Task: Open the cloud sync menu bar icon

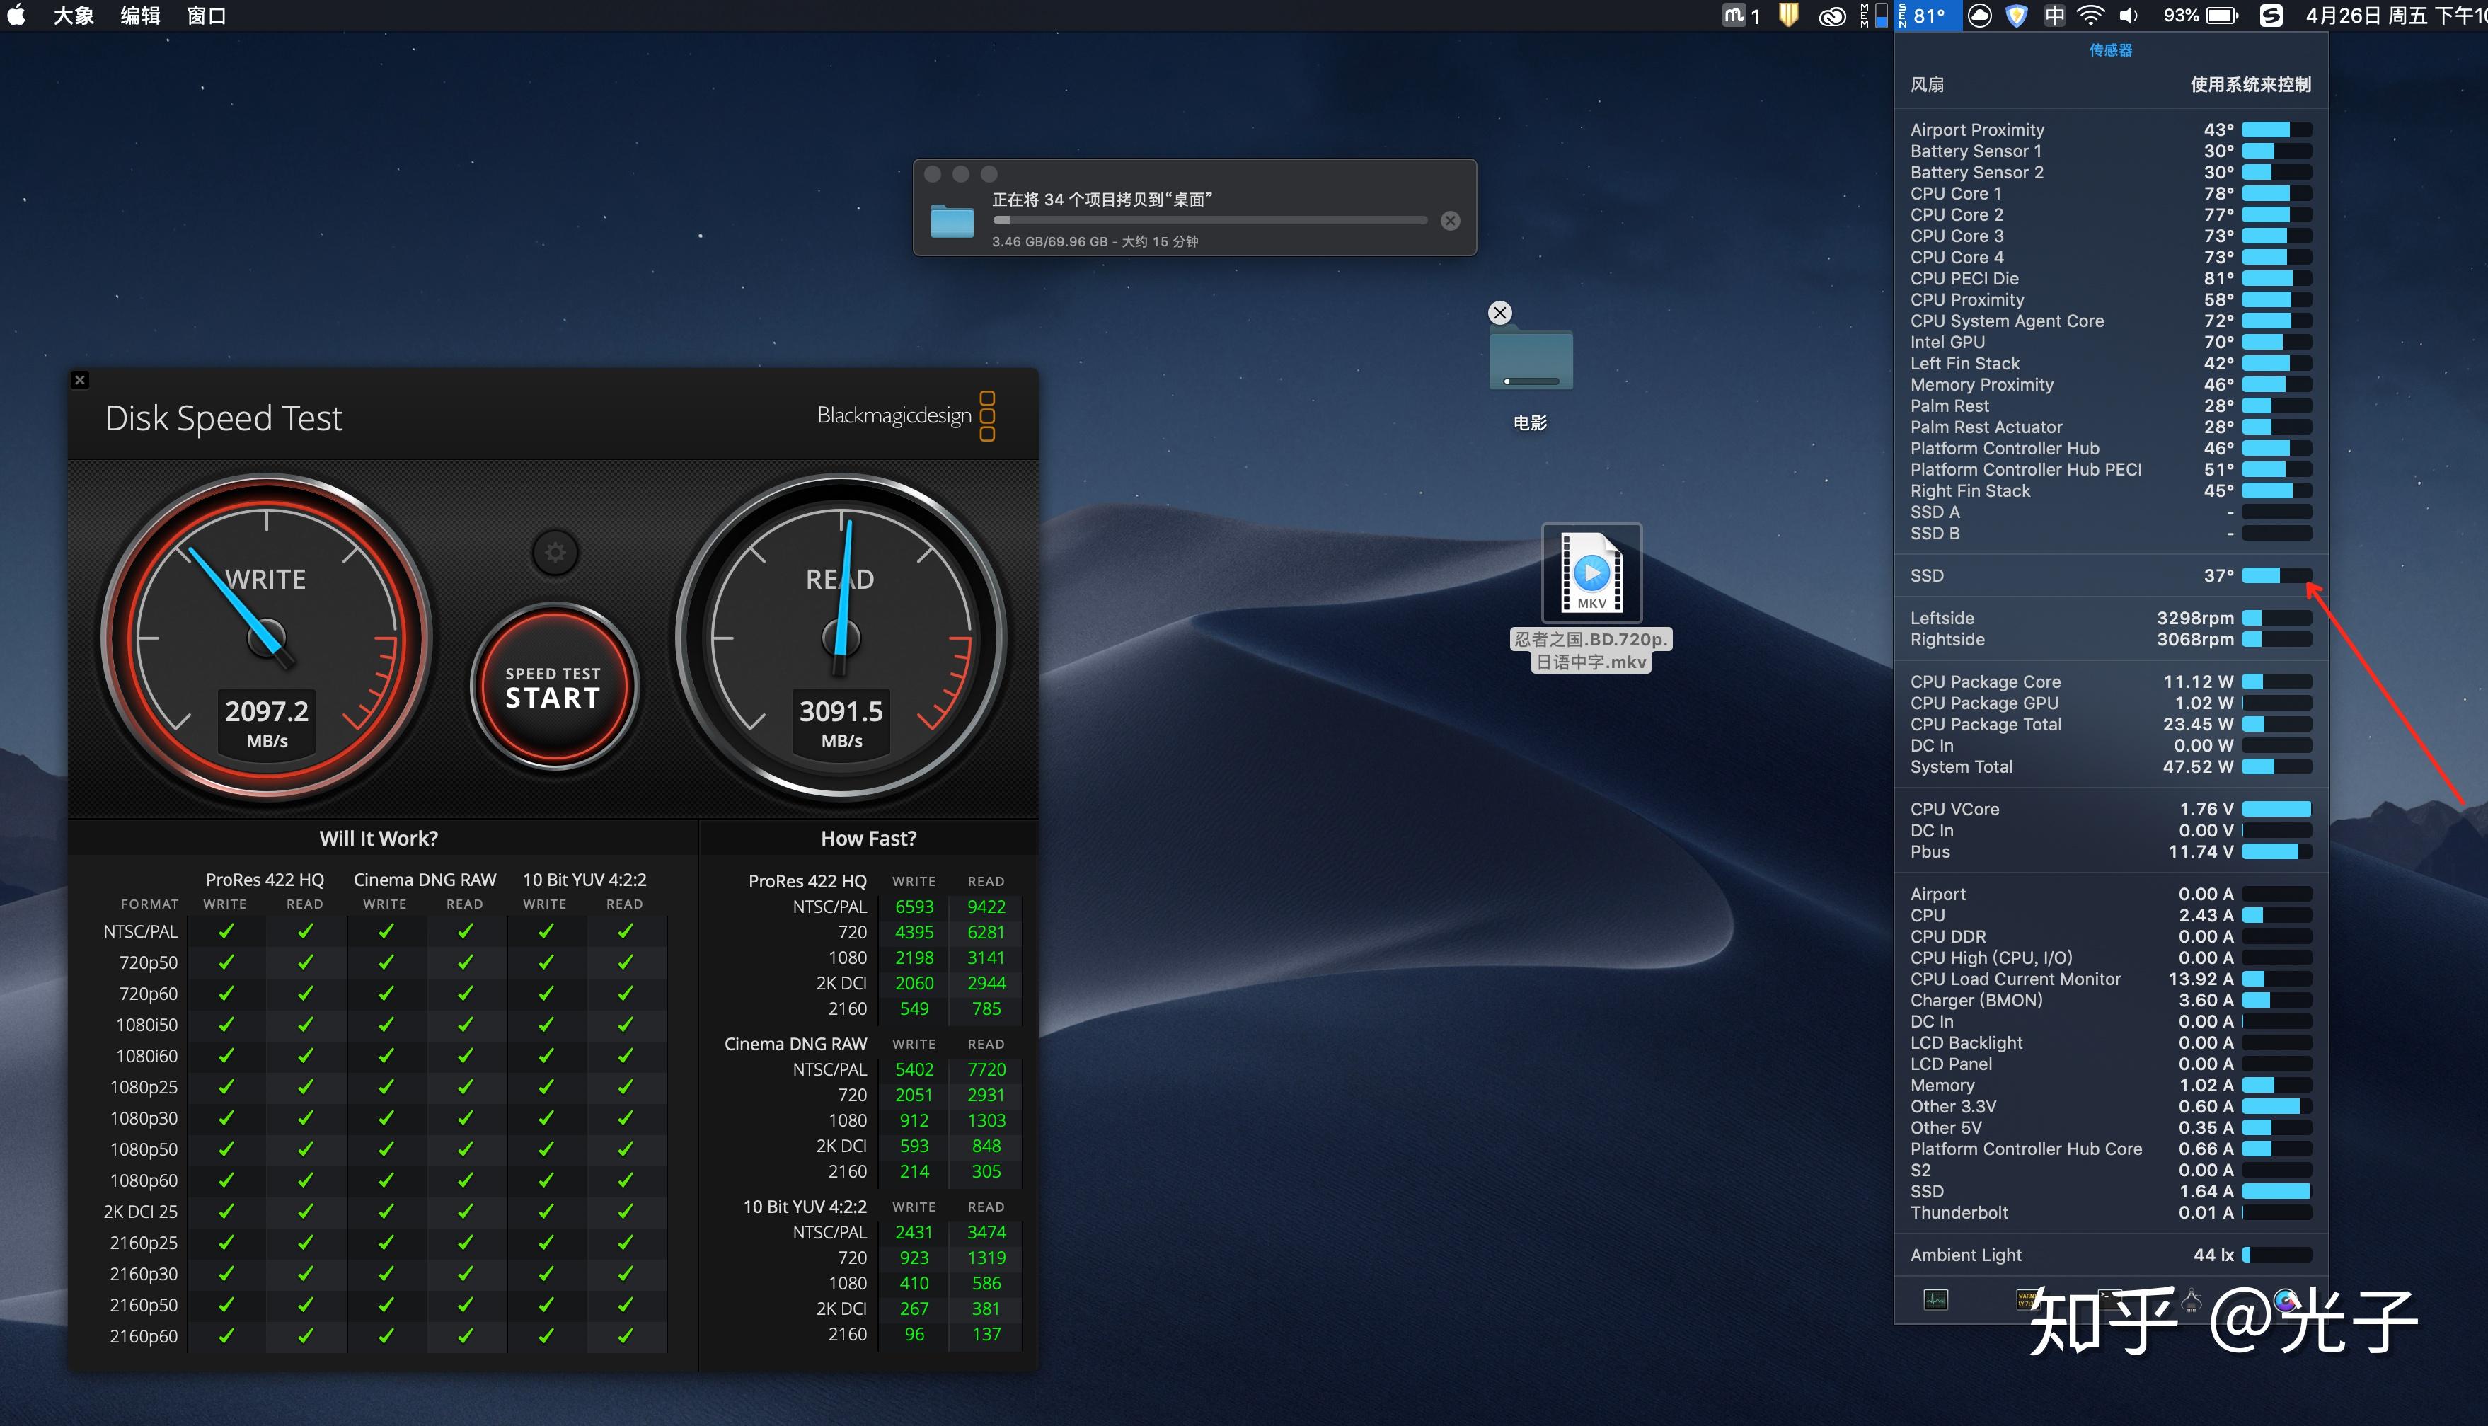Action: tap(1979, 16)
